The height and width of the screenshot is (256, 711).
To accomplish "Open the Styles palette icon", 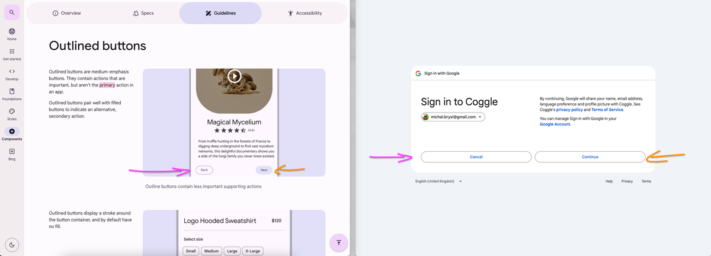I will tap(12, 111).
